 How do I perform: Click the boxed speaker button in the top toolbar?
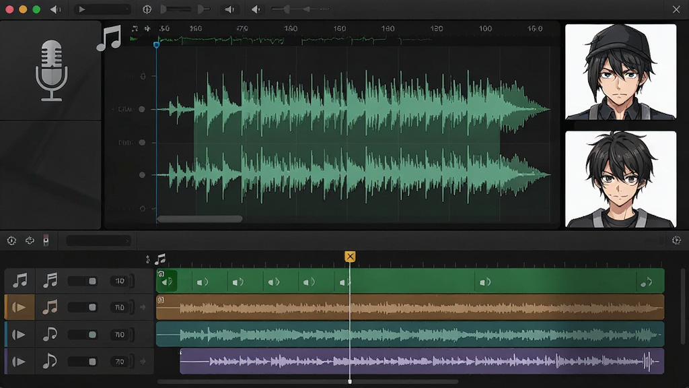click(x=229, y=9)
